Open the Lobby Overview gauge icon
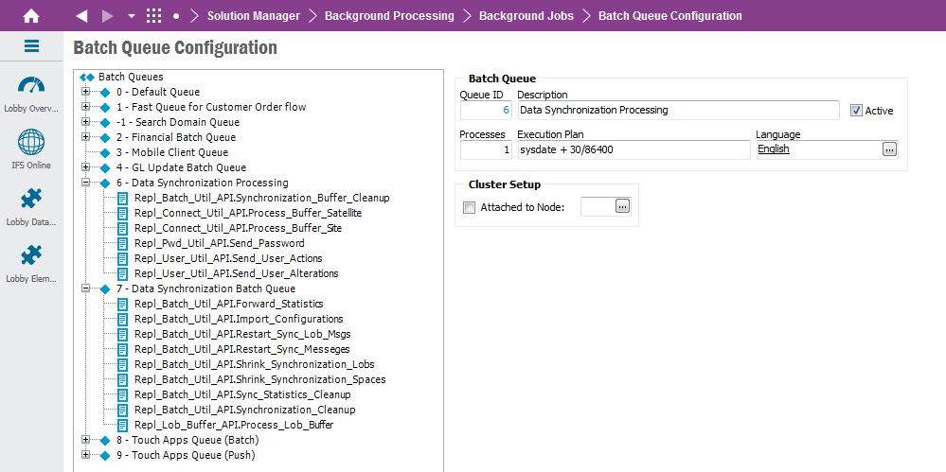The image size is (946, 472). [x=31, y=86]
